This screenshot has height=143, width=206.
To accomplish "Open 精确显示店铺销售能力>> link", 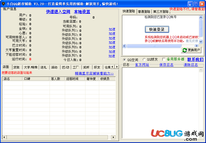I will click(x=94, y=73).
